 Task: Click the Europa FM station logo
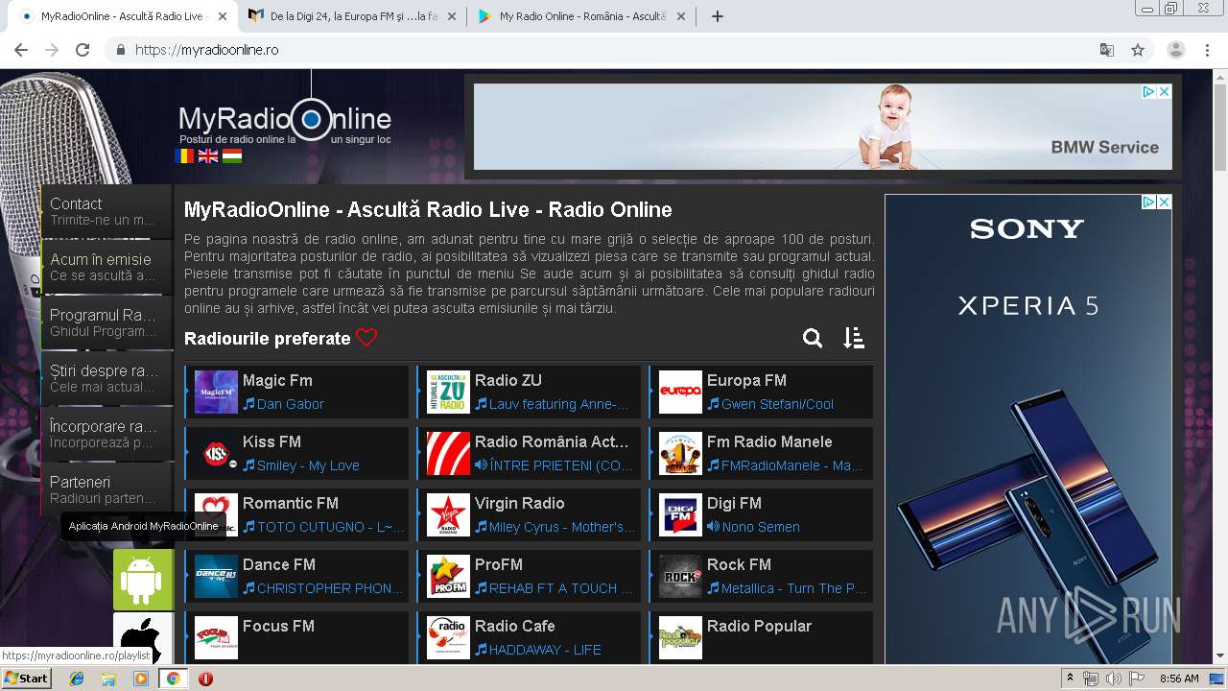click(x=680, y=393)
